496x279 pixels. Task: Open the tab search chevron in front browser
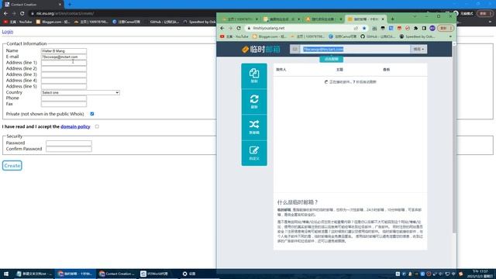point(415,16)
